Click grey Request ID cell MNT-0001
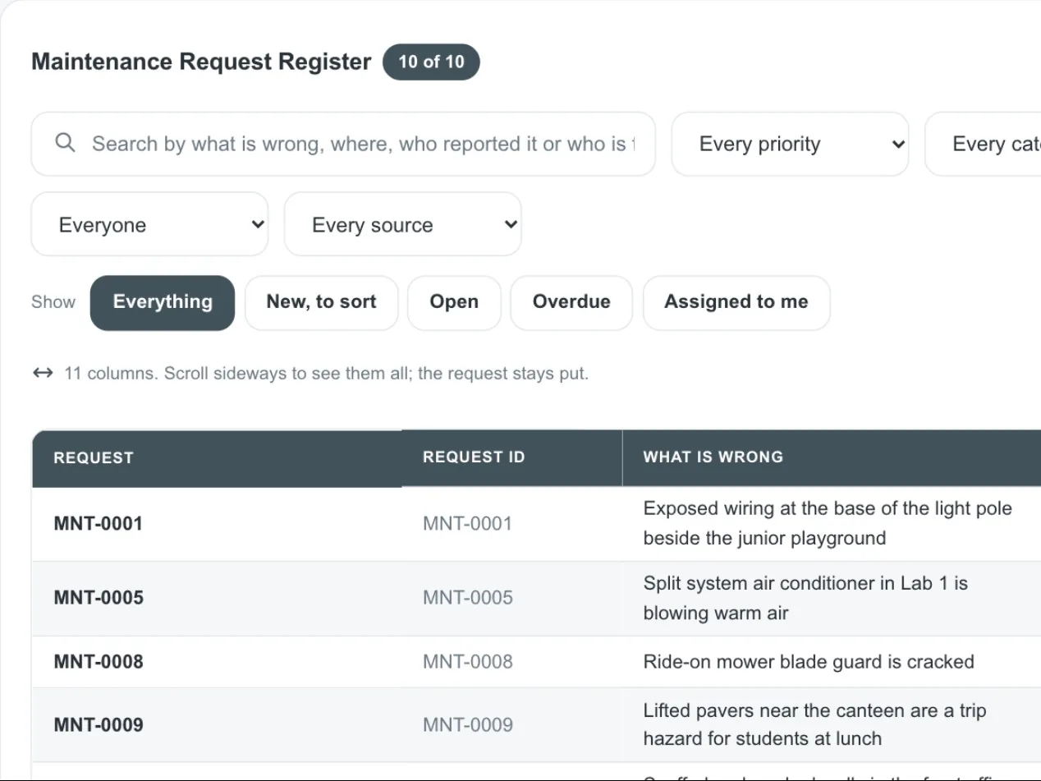 click(468, 523)
